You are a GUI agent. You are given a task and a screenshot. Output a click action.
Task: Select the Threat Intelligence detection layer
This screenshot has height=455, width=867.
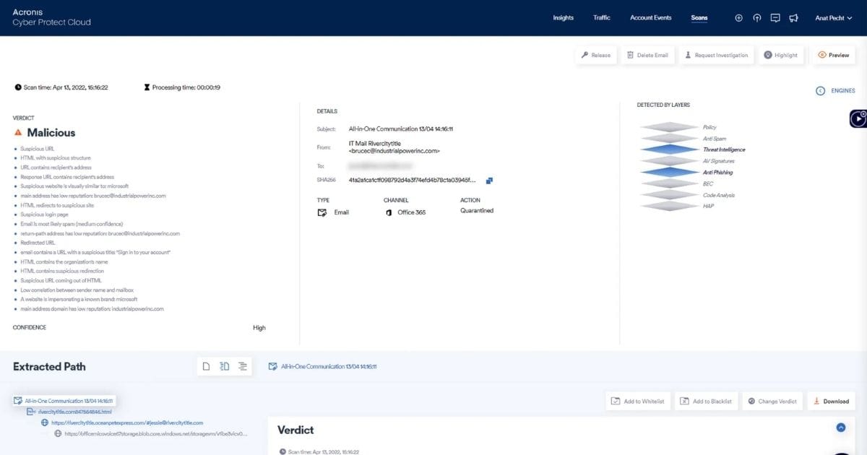723,149
